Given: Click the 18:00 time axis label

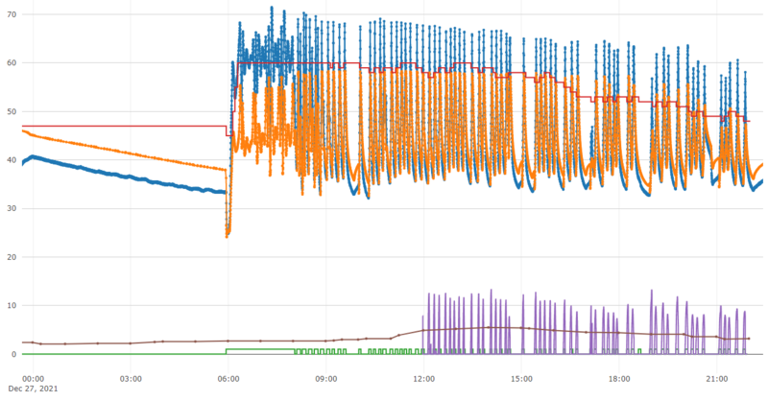Looking at the screenshot, I should 619,379.
